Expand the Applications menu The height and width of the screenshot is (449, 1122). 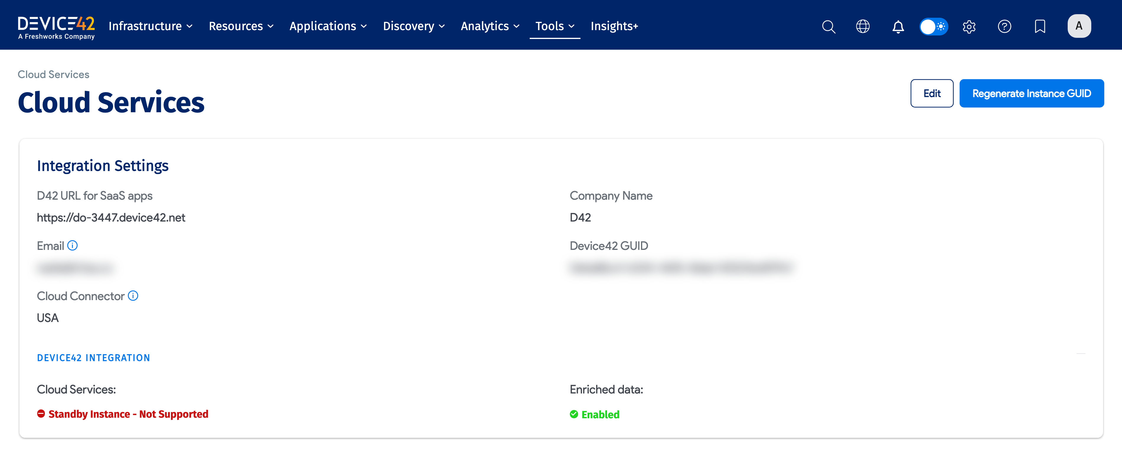tap(328, 26)
